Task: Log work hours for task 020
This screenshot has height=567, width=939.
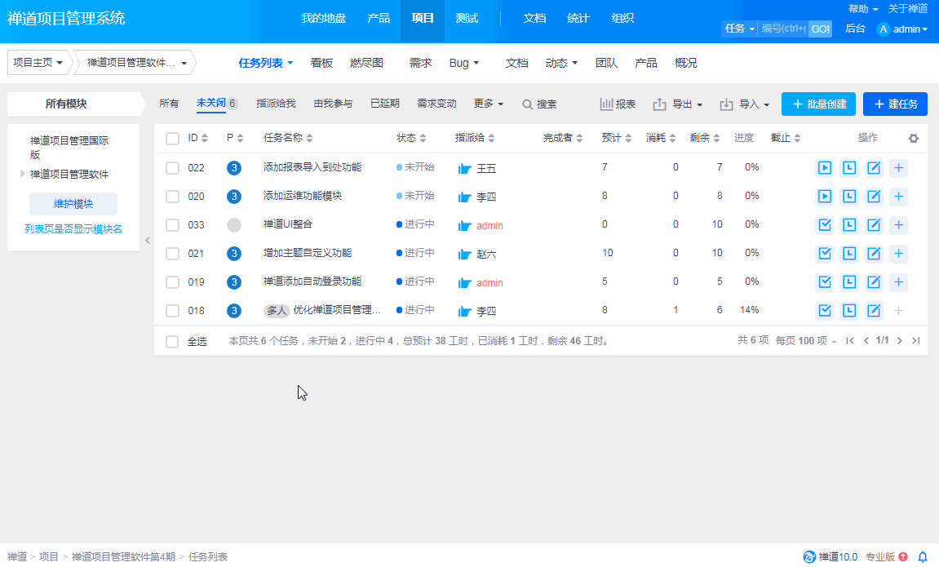Action: pos(849,197)
